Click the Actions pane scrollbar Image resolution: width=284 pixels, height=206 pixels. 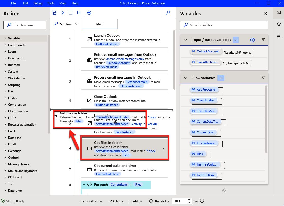(x=49, y=84)
